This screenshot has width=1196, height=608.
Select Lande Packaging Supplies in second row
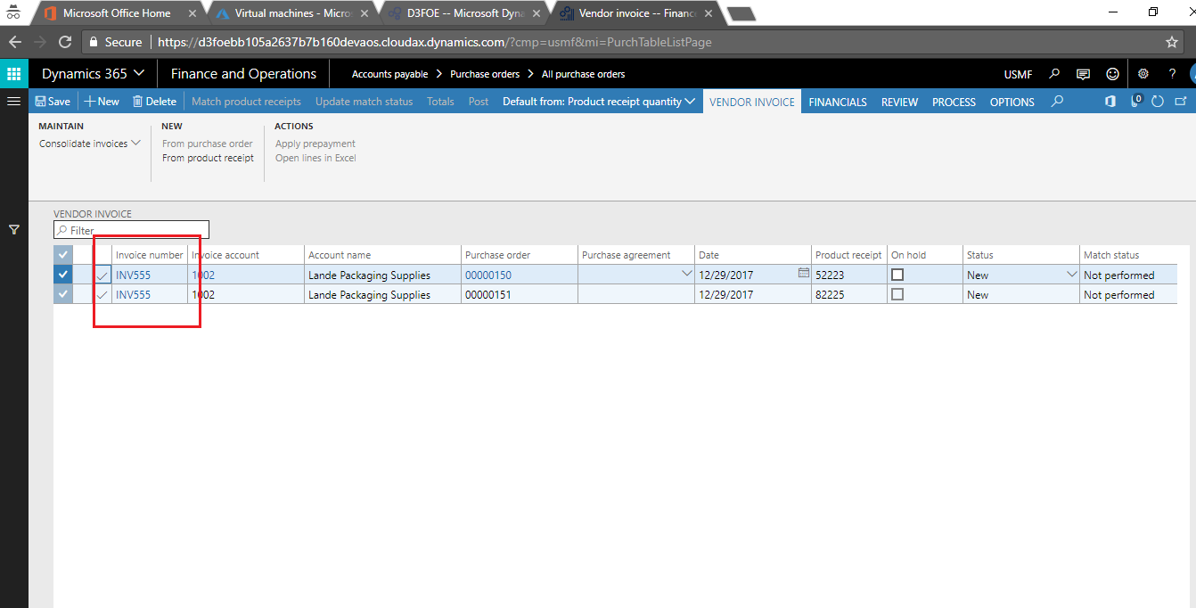369,294
